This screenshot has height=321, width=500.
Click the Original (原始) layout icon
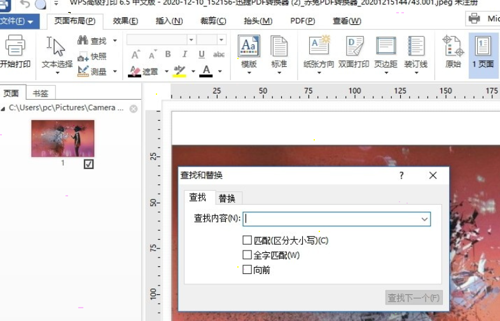click(x=453, y=46)
